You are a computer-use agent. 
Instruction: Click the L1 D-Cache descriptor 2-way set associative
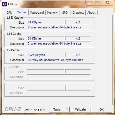tap(59, 27)
